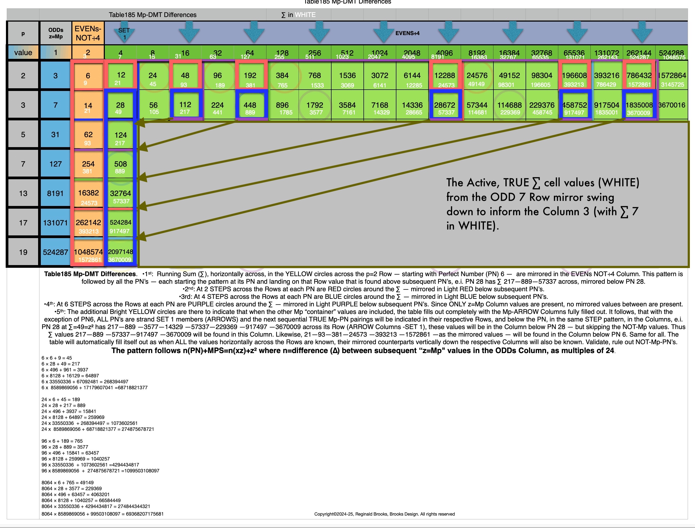The height and width of the screenshot is (528, 695).
Task: Click the p row header showing 13
Action: point(23,193)
